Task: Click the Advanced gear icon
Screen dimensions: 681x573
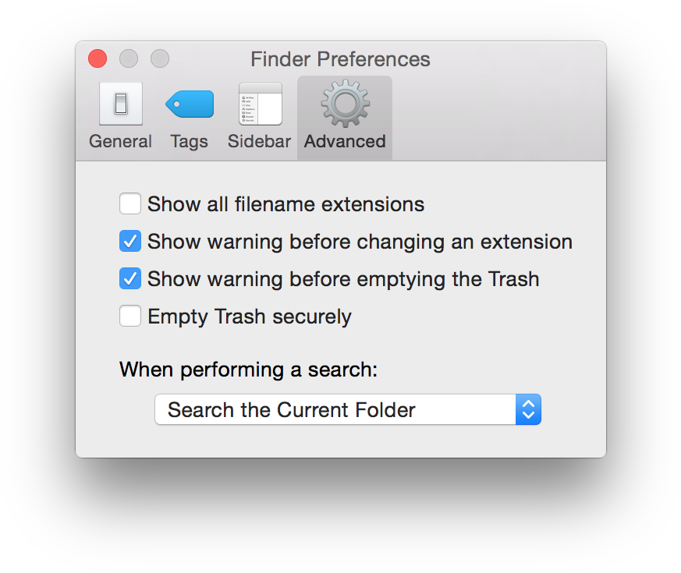Action: click(346, 104)
